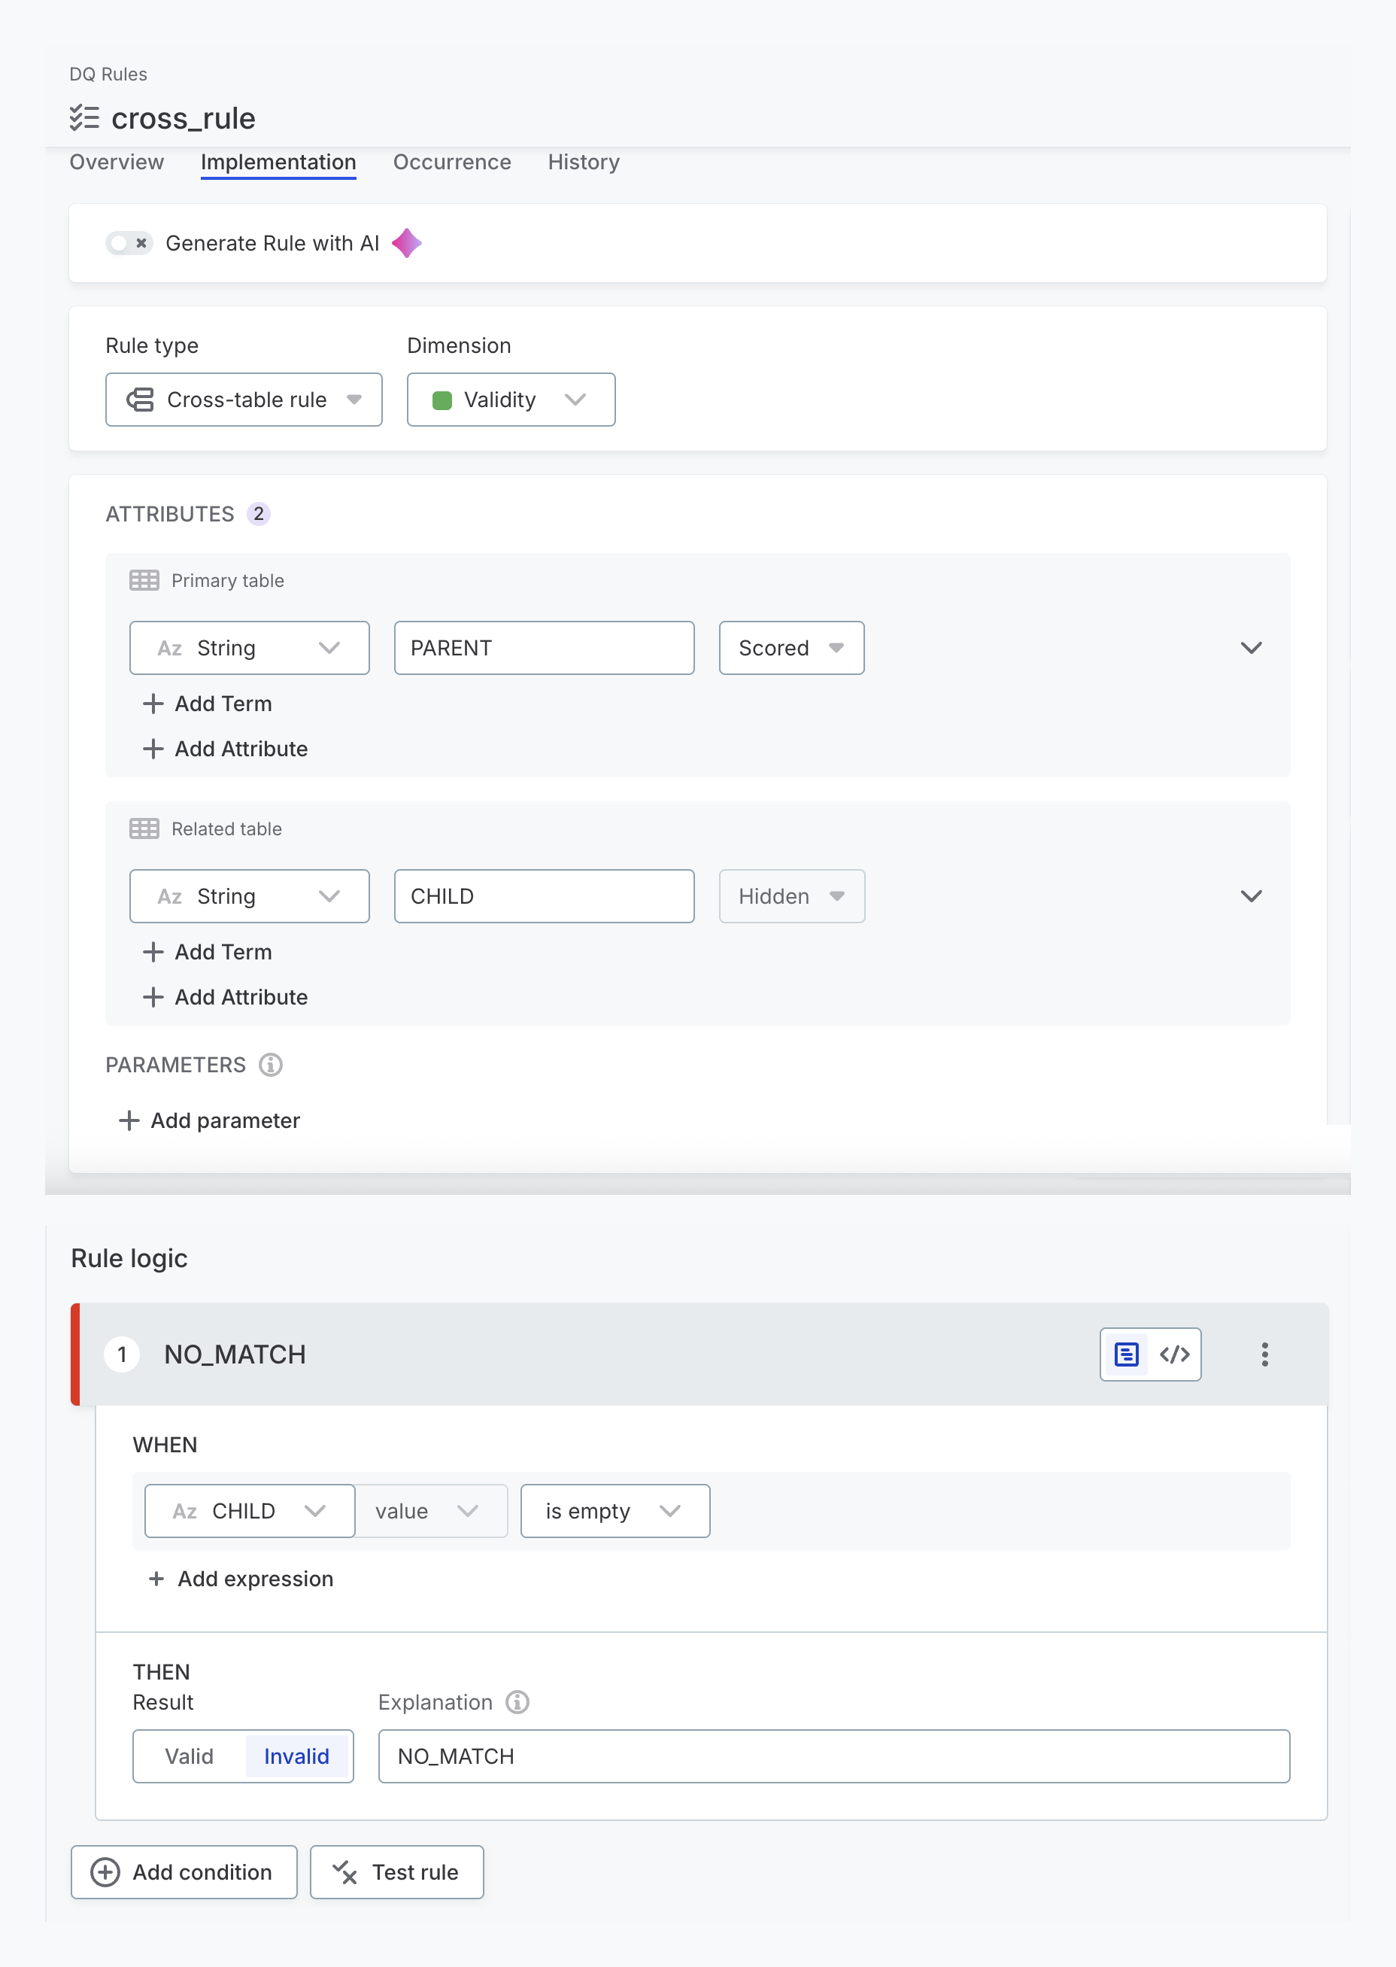The image size is (1396, 1967).
Task: Click the NO_MATCH explanation text field
Action: tap(834, 1756)
